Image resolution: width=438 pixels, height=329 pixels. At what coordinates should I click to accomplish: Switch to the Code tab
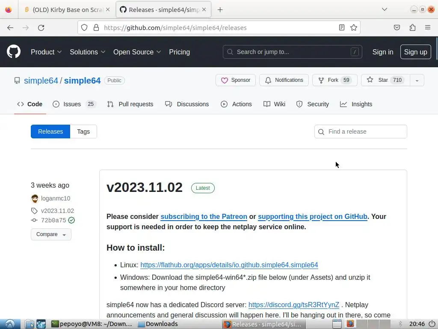click(30, 104)
